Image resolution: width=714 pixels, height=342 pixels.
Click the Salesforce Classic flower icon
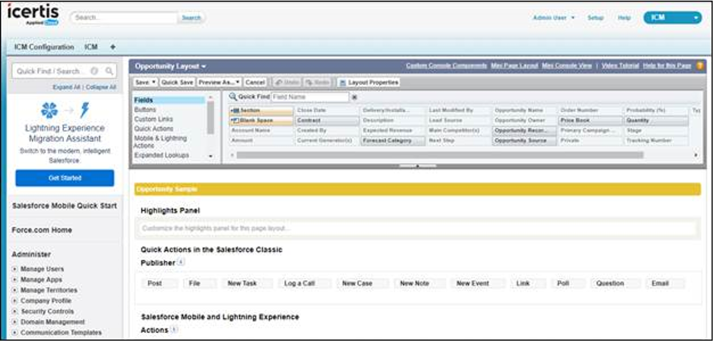point(49,110)
